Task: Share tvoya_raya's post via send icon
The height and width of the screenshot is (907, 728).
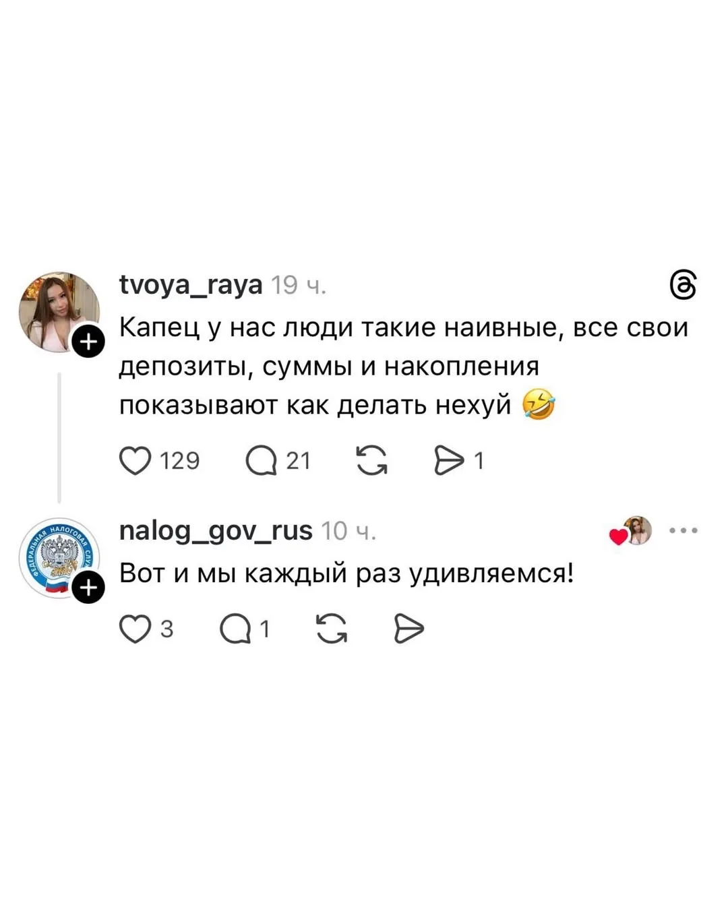Action: pyautogui.click(x=449, y=461)
